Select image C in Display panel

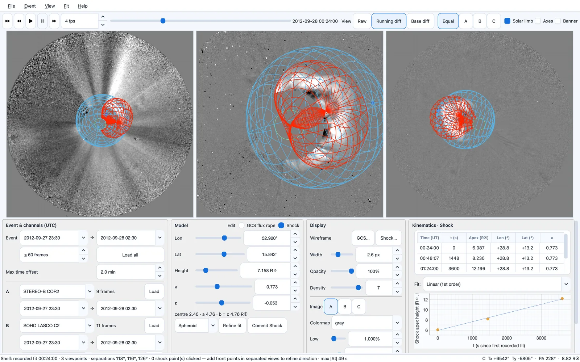359,307
